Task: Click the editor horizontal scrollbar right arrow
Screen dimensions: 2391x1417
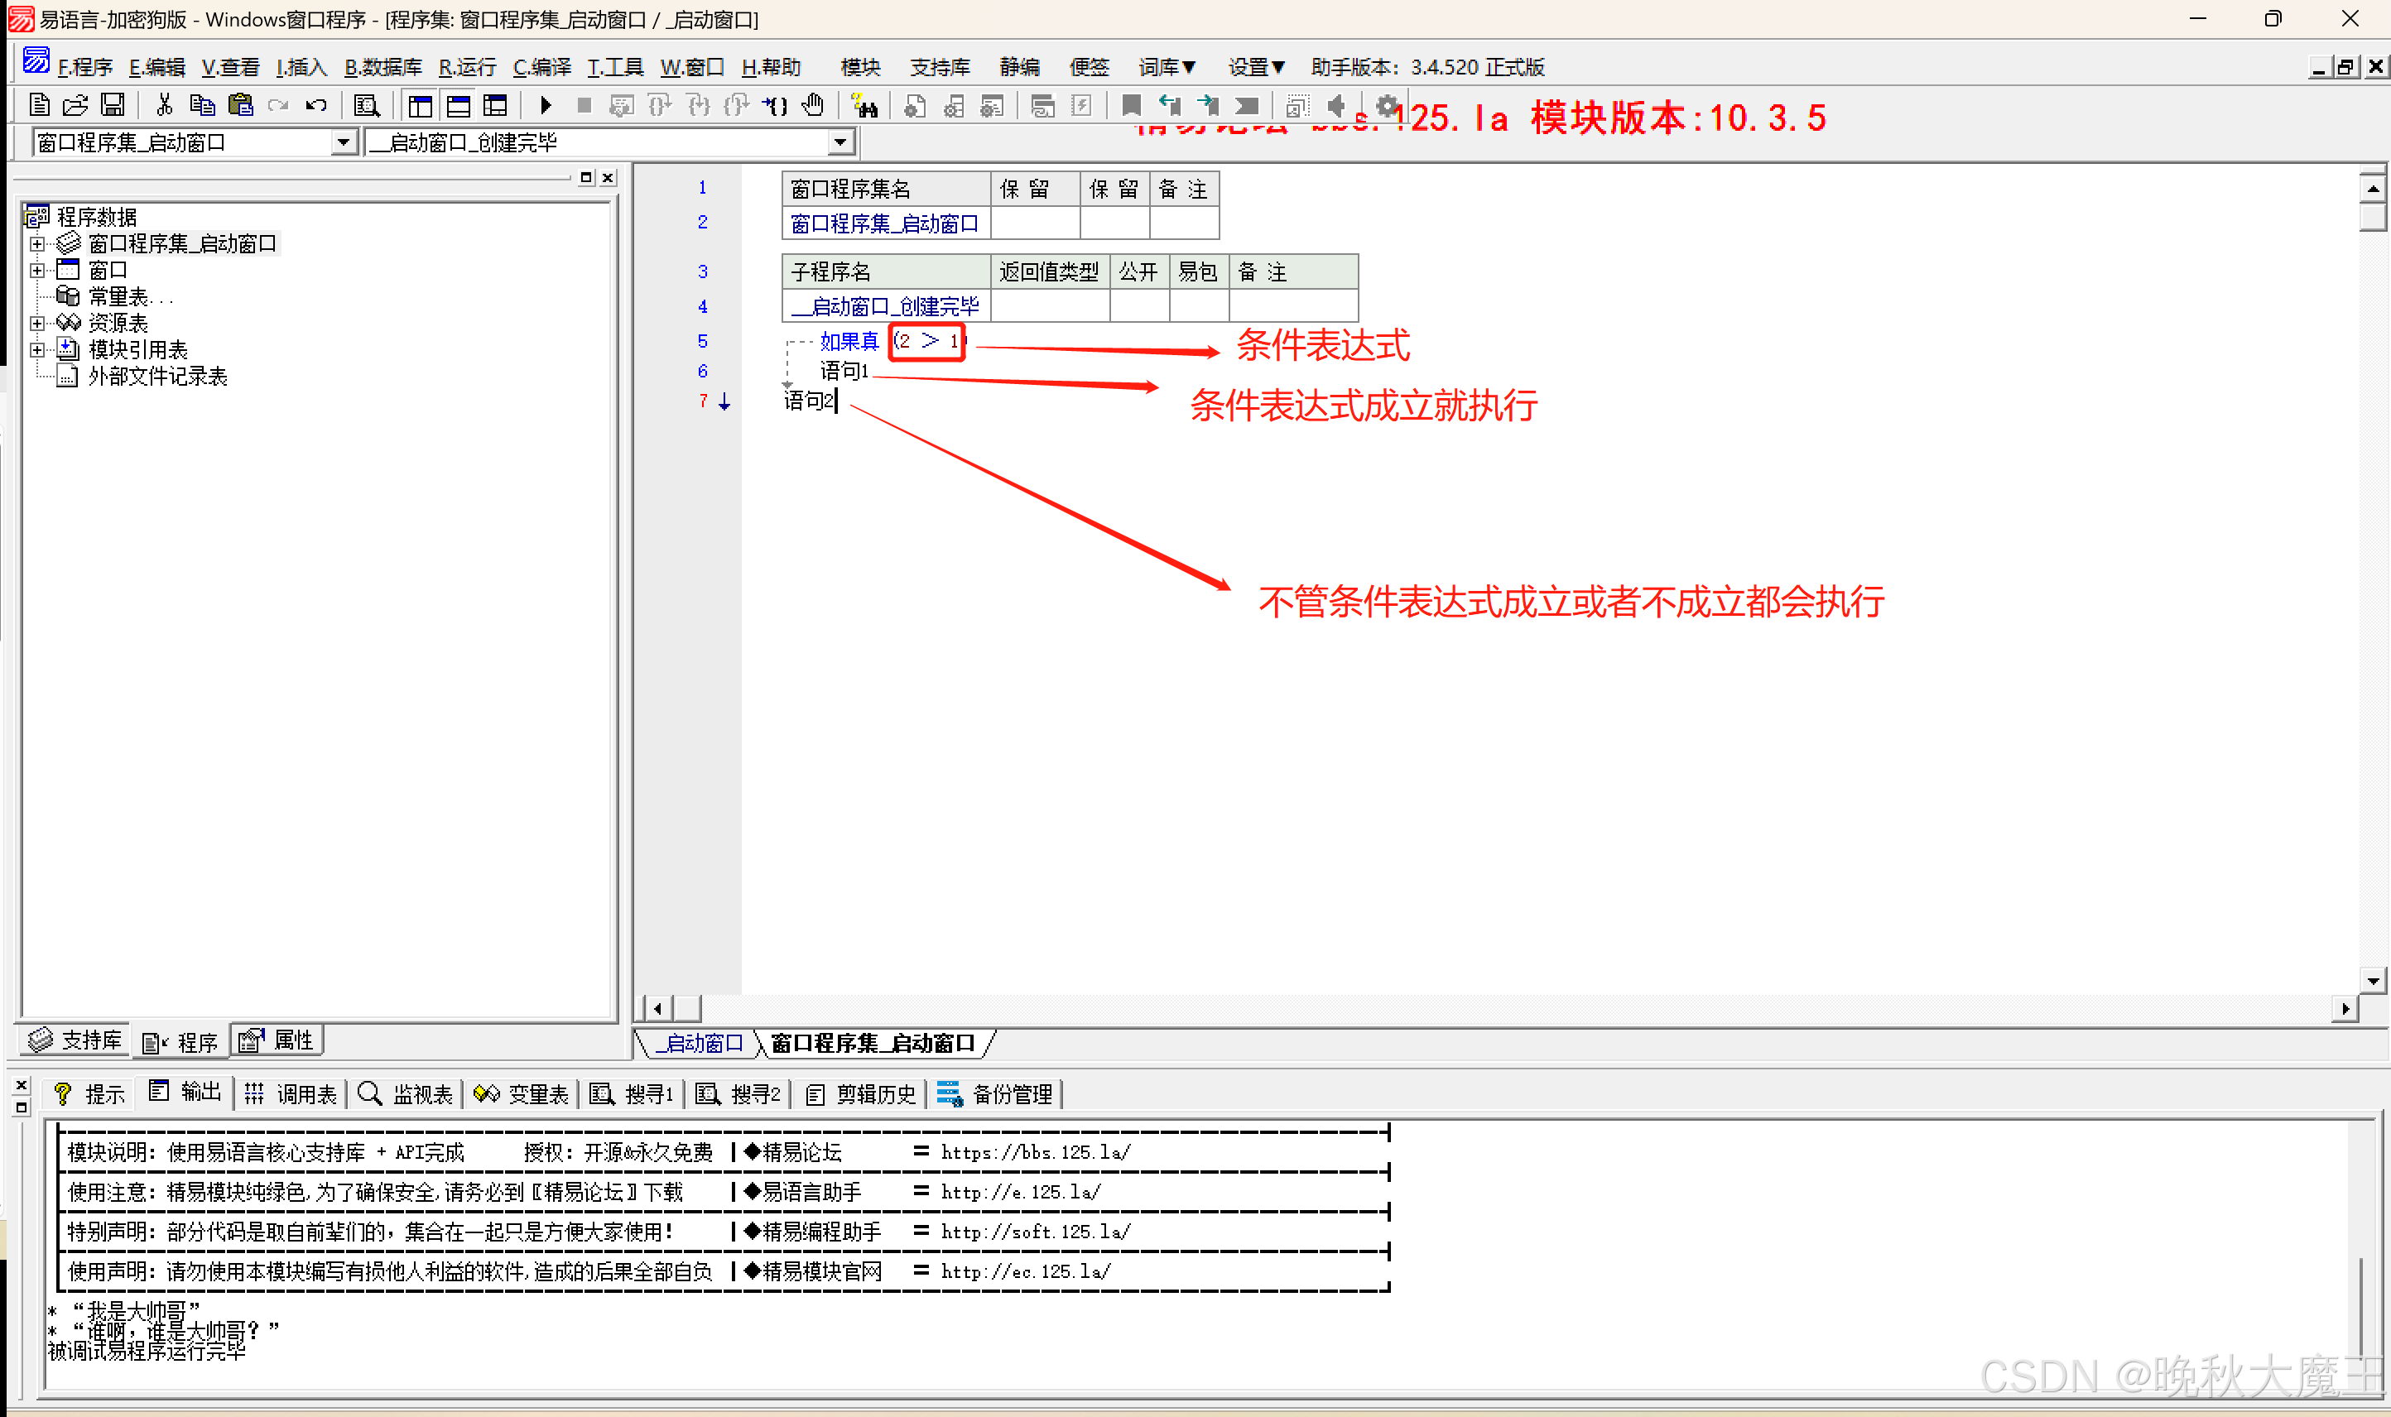Action: (2346, 1008)
